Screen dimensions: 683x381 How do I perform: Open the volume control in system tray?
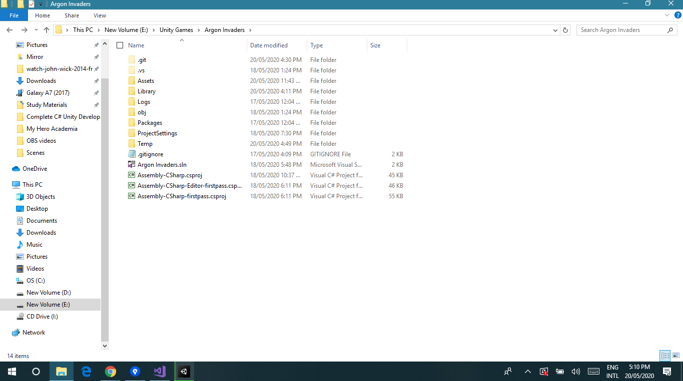[575, 372]
